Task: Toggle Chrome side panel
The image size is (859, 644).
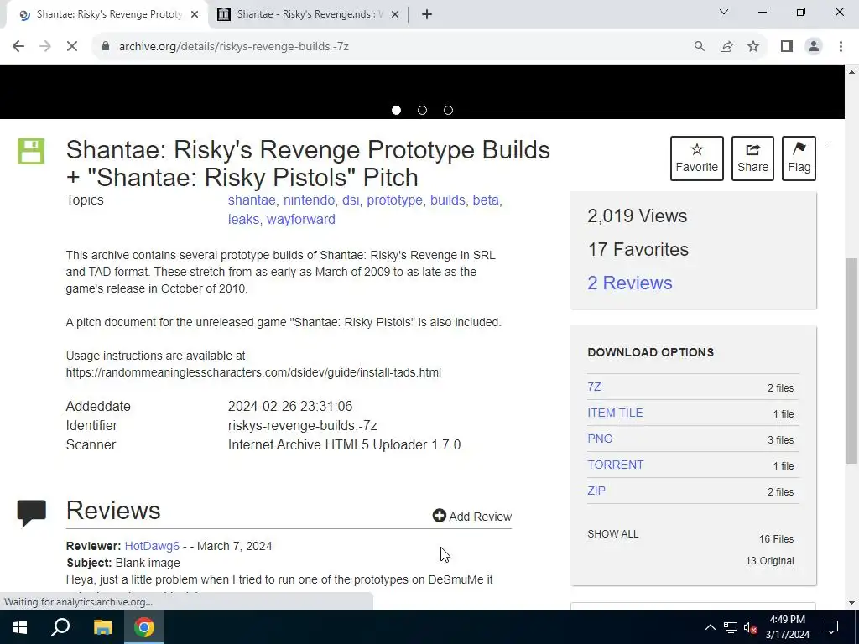Action: (x=787, y=47)
